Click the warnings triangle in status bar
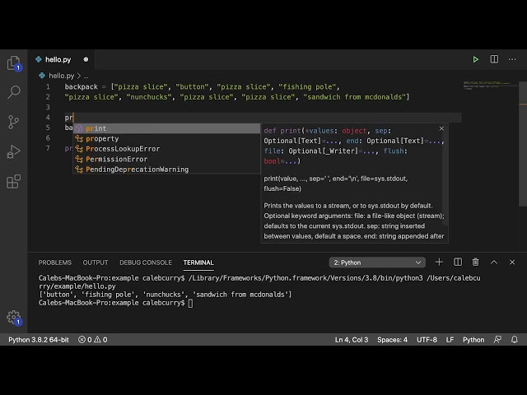 tap(97, 340)
